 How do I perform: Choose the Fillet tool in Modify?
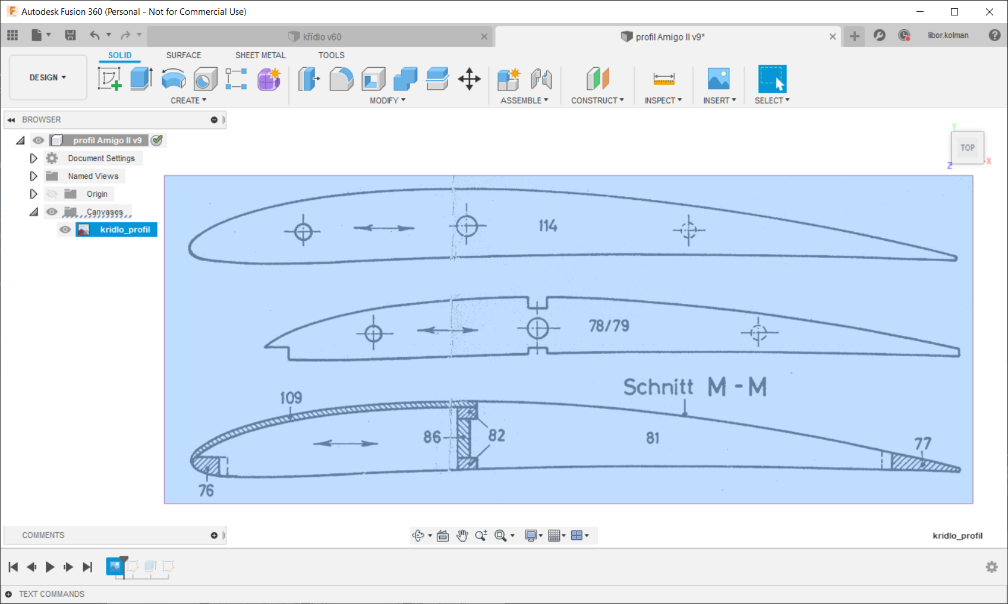tap(341, 78)
